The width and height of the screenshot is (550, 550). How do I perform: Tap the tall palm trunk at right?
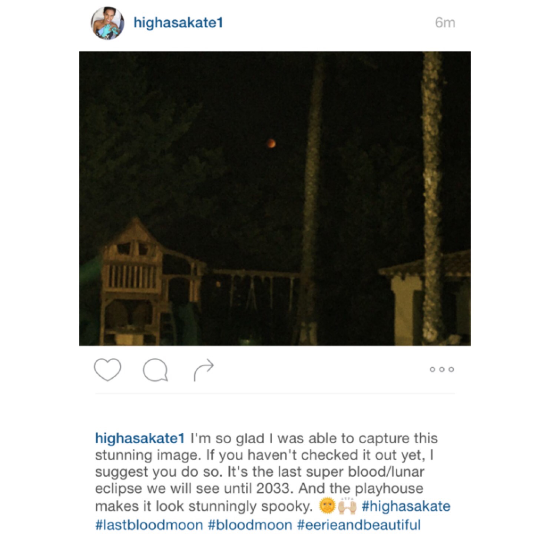432,199
